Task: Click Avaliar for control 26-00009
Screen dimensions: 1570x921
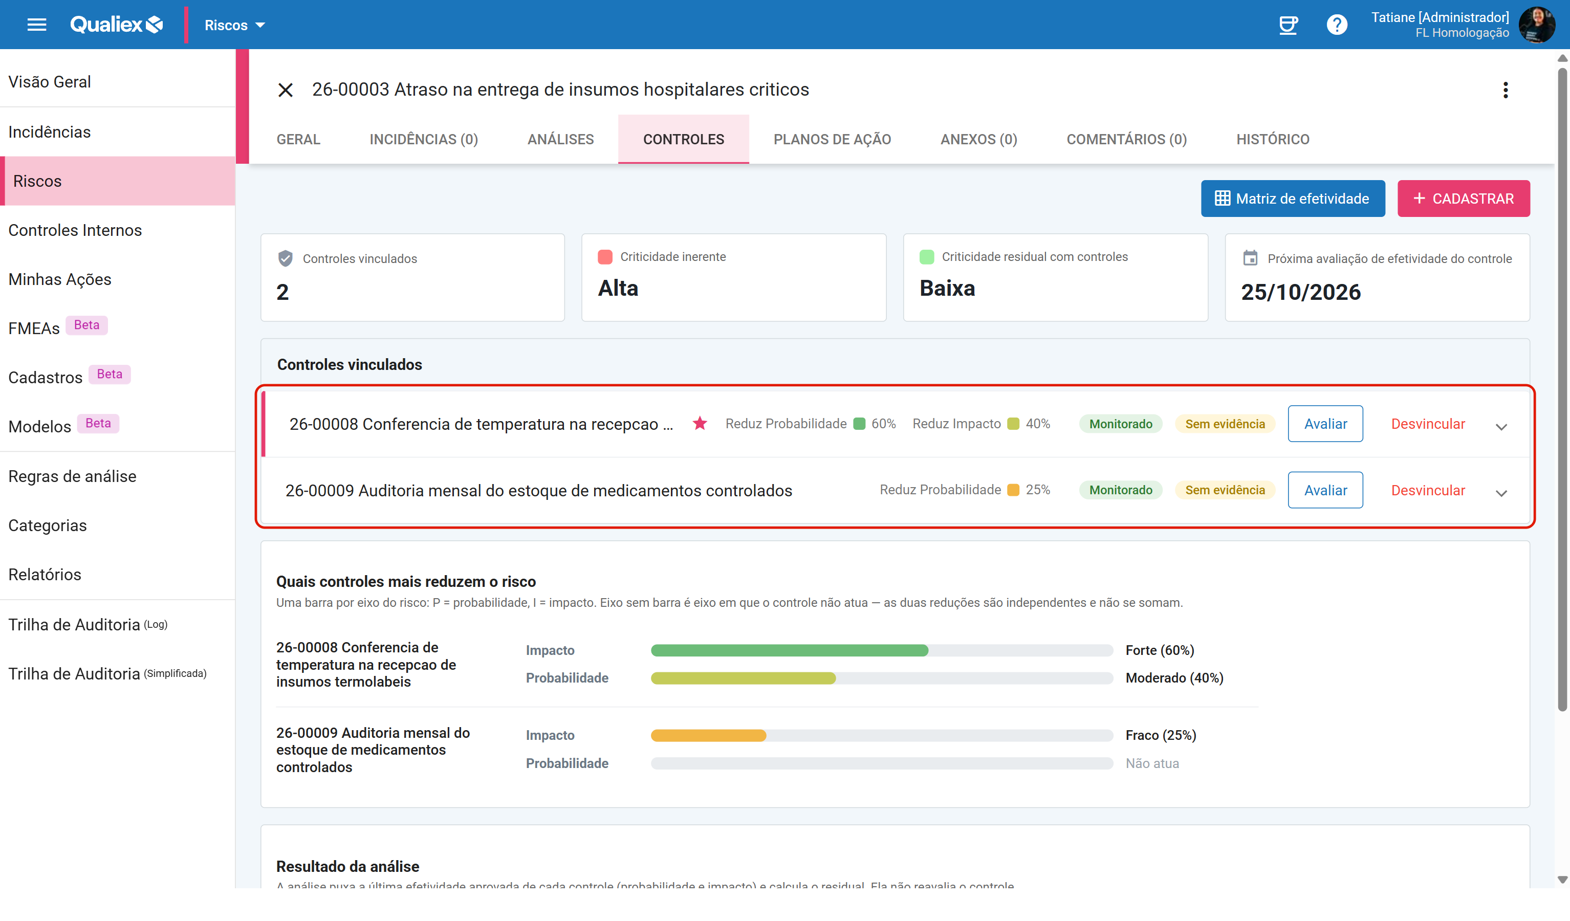Action: [x=1325, y=490]
